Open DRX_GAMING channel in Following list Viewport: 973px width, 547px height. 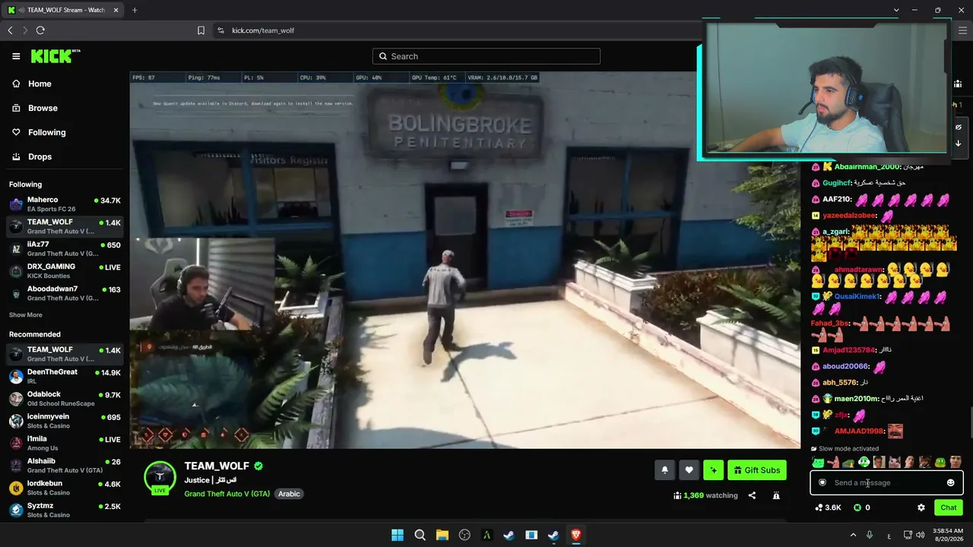click(x=65, y=270)
